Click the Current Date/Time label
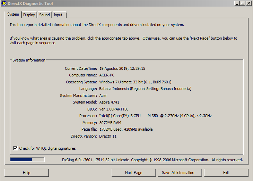The height and width of the screenshot is (181, 253). (x=81, y=68)
